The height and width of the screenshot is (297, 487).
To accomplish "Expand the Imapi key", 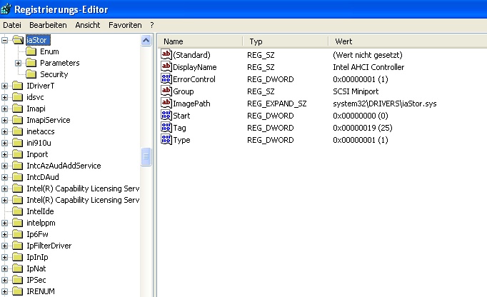I will (5, 109).
